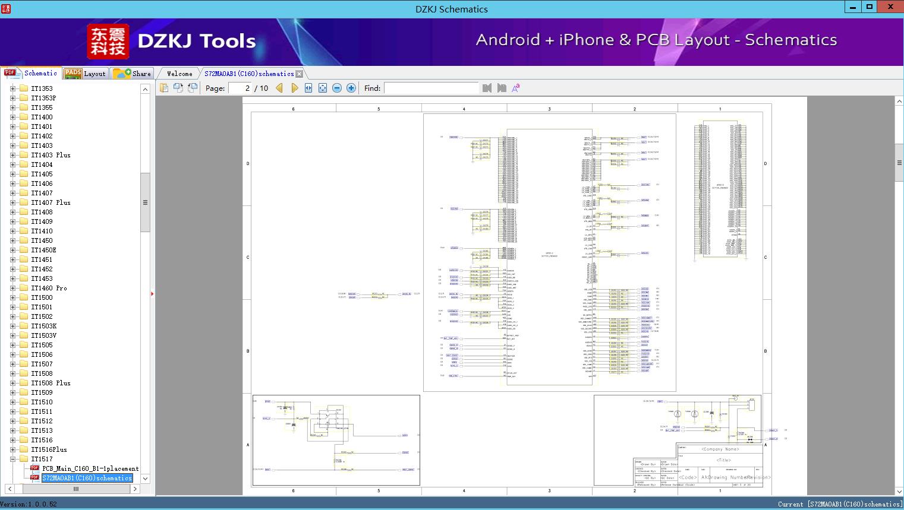Find previous match icon
This screenshot has width=904, height=510.
pos(487,88)
